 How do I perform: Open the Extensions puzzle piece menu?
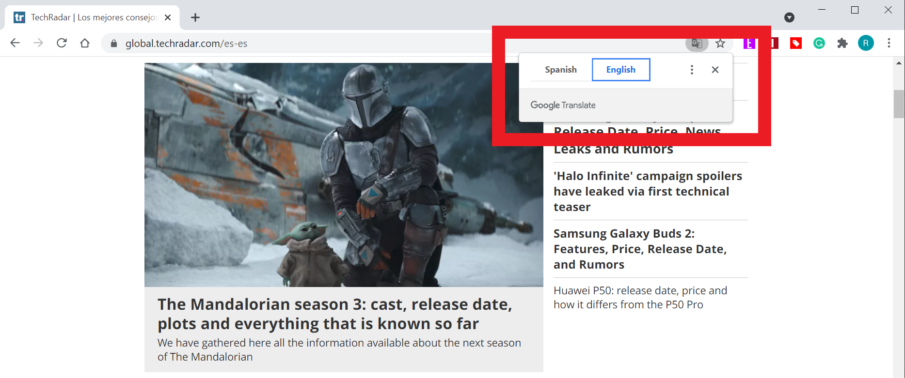click(x=842, y=44)
